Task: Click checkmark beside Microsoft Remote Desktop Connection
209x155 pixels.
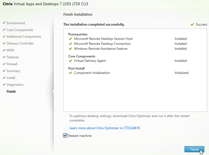Action: coord(70,44)
